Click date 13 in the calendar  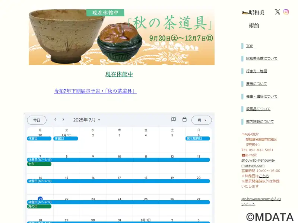point(199,156)
